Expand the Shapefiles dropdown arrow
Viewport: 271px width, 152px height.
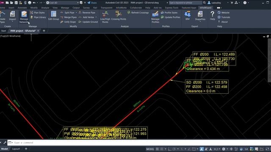tap(200, 22)
